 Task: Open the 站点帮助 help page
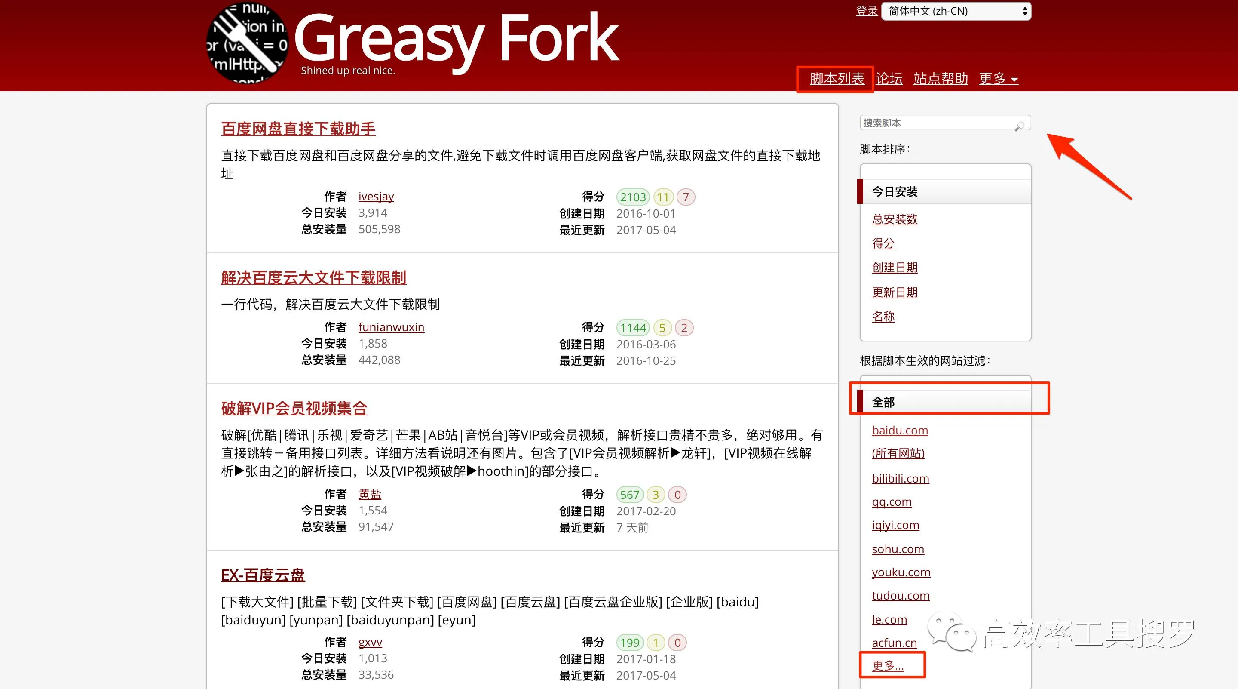(x=940, y=78)
